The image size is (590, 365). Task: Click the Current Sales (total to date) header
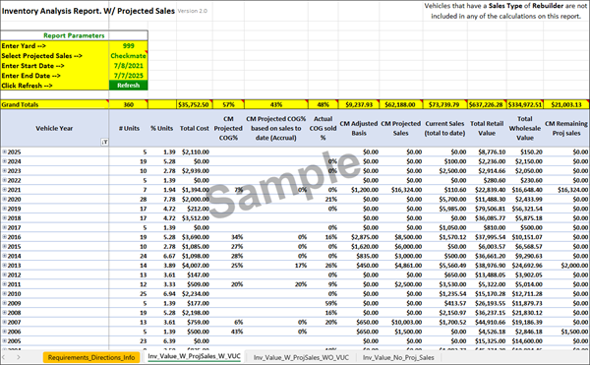click(444, 128)
